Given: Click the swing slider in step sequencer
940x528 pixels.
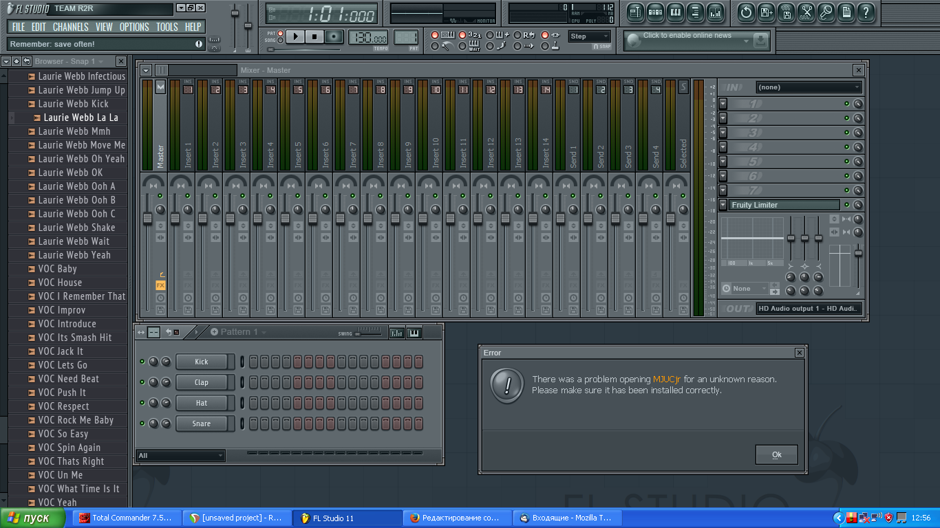Looking at the screenshot, I should click(x=369, y=333).
